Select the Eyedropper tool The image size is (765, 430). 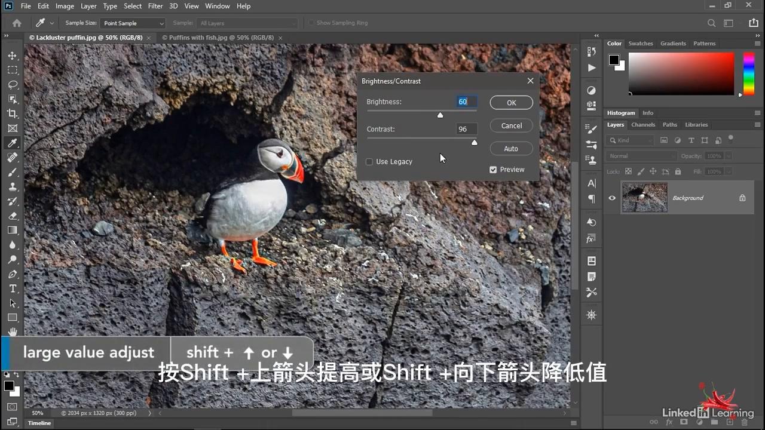tap(13, 143)
